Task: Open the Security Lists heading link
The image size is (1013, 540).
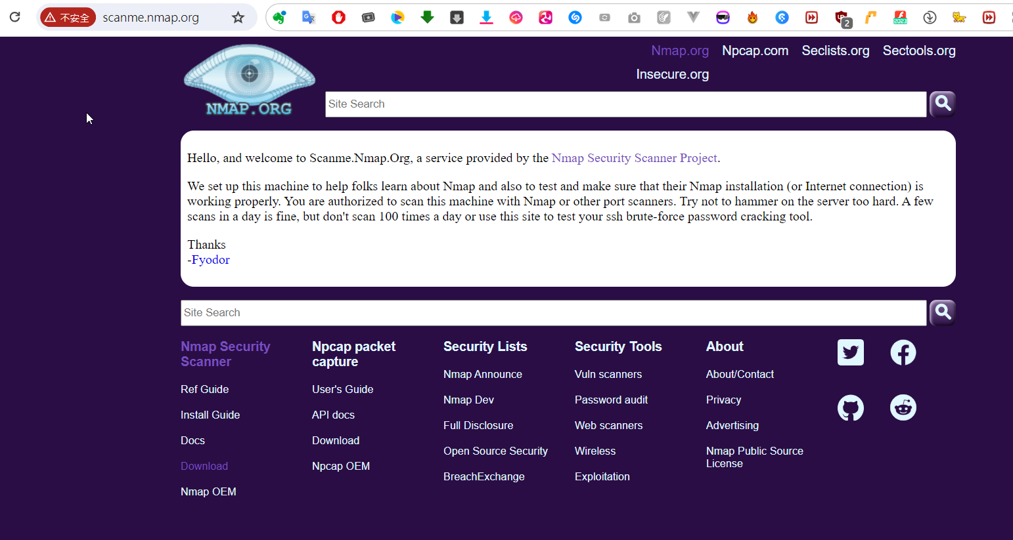Action: (485, 346)
